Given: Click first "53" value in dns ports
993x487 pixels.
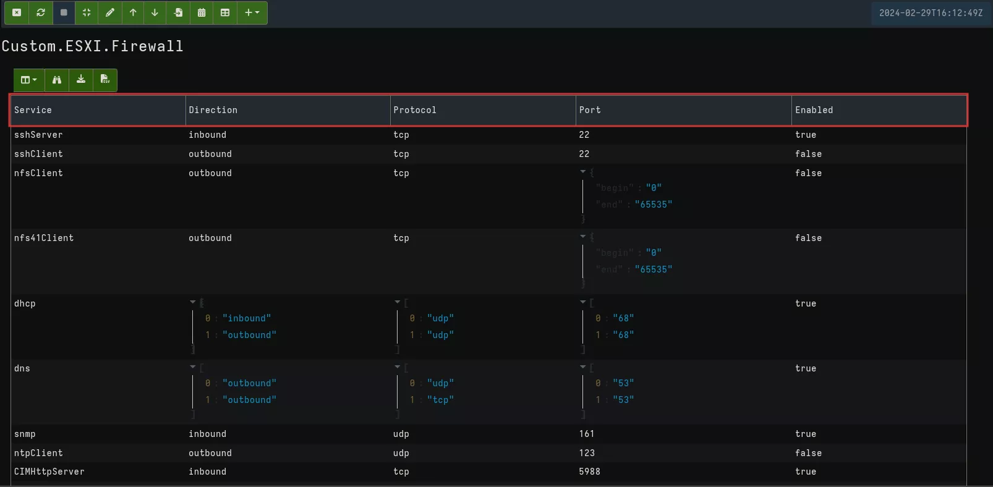Looking at the screenshot, I should click(x=624, y=383).
